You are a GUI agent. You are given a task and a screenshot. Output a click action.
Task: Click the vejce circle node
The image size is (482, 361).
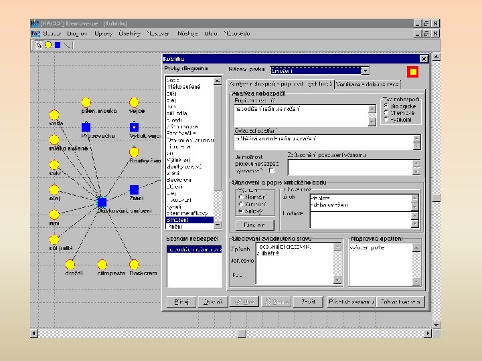[134, 102]
